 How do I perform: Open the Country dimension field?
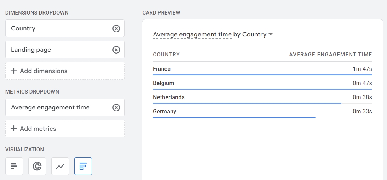(x=65, y=28)
